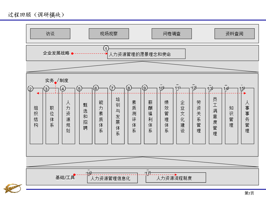Select the 问卷调查 box
The width and height of the screenshot is (266, 199).
tap(172, 34)
